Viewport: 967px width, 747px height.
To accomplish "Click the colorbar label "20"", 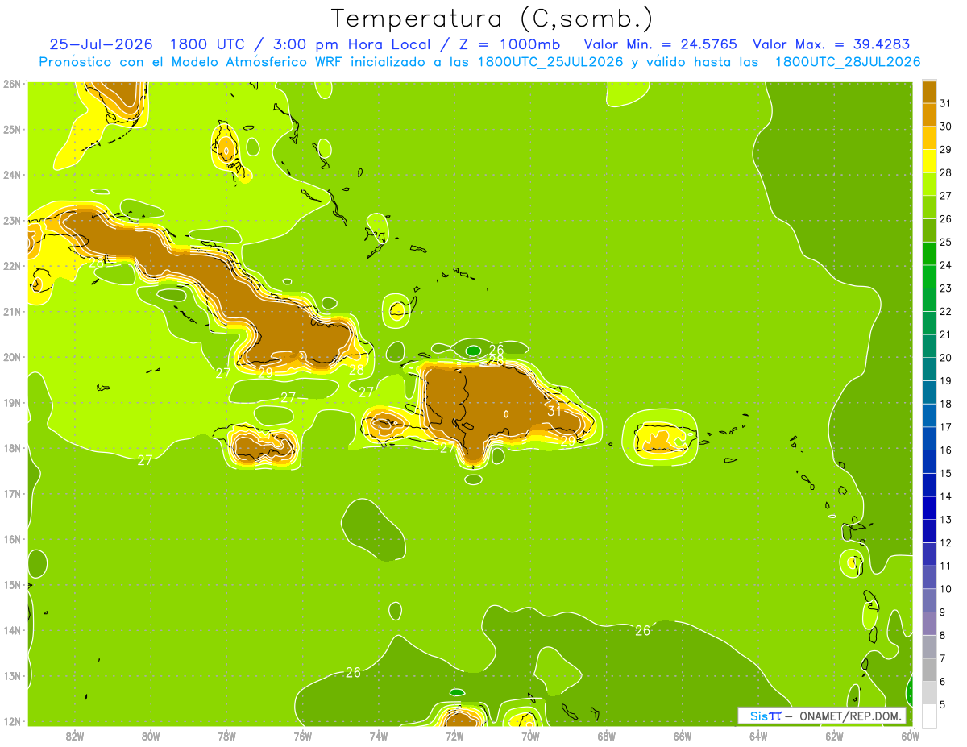I will pos(945,357).
